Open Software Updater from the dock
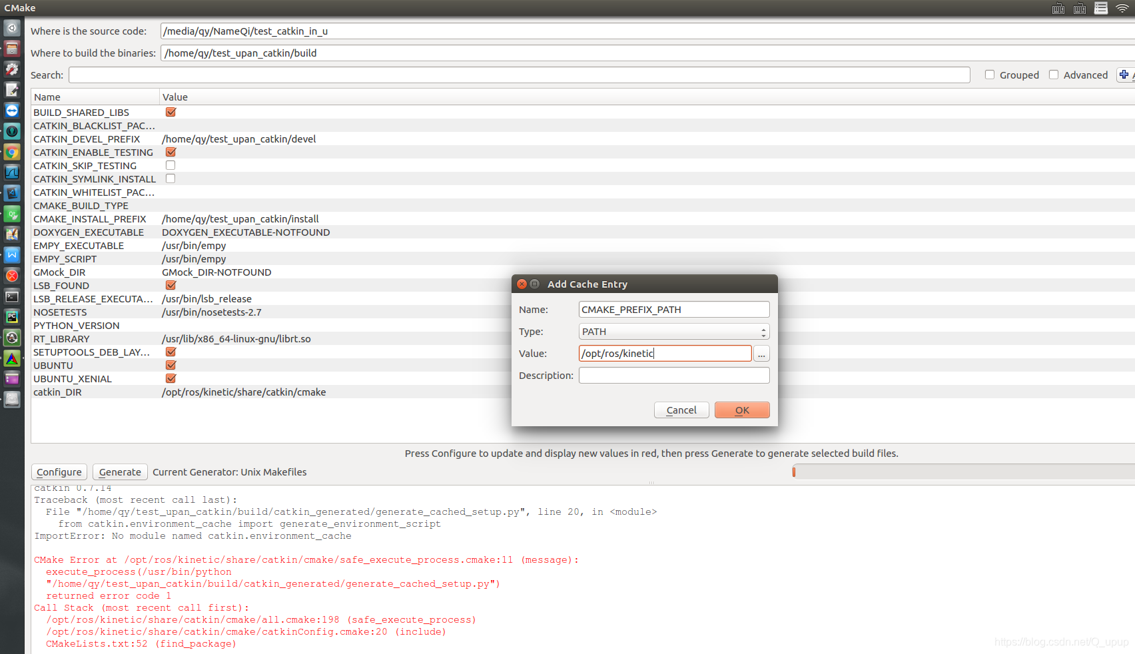Viewport: 1135px width, 654px height. click(x=12, y=338)
